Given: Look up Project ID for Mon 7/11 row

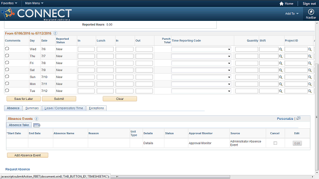Looking at the screenshot, I should (x=310, y=84).
